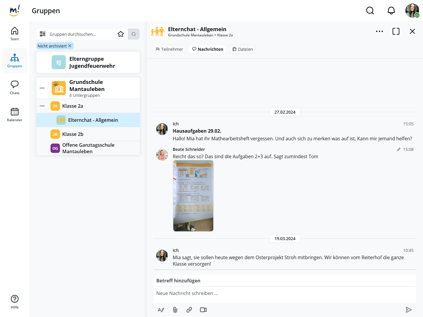Open the text formatting tool

[x=161, y=310]
